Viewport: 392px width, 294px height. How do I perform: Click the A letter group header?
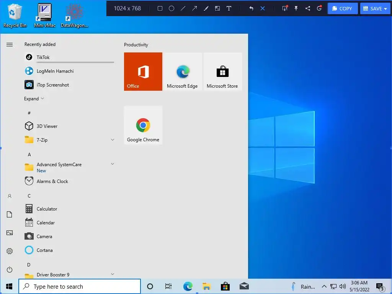pos(29,155)
